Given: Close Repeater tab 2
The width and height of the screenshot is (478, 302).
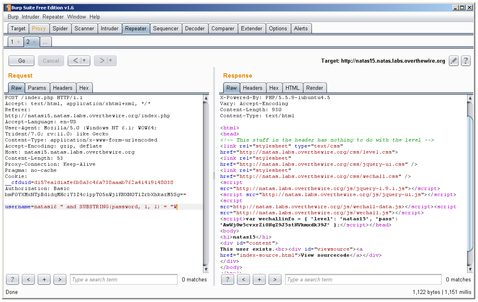Looking at the screenshot, I should 34,42.
